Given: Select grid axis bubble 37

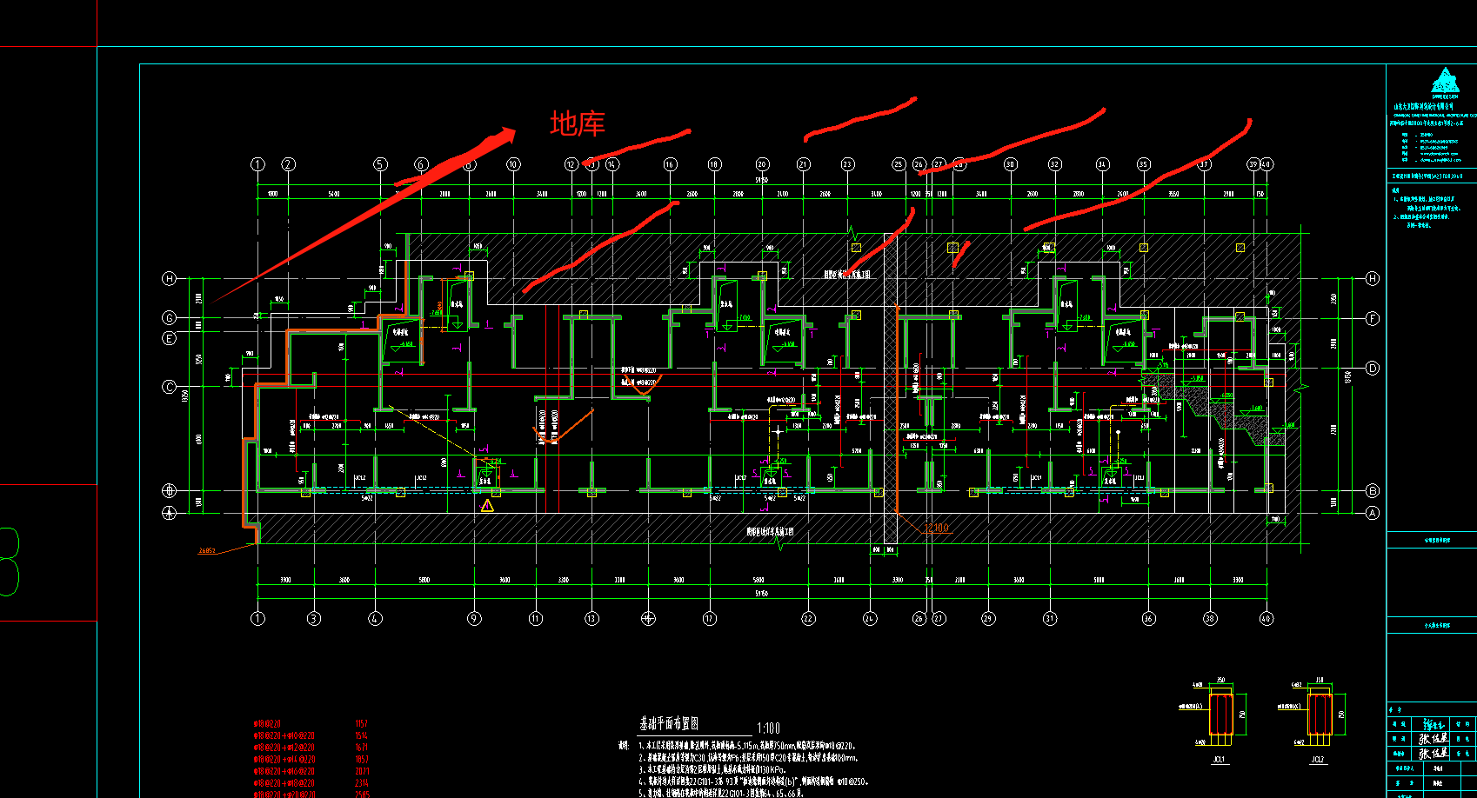Looking at the screenshot, I should tap(1205, 164).
